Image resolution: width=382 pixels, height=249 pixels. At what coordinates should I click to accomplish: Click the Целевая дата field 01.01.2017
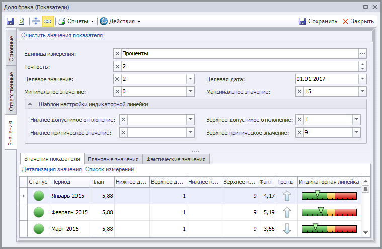coord(327,79)
